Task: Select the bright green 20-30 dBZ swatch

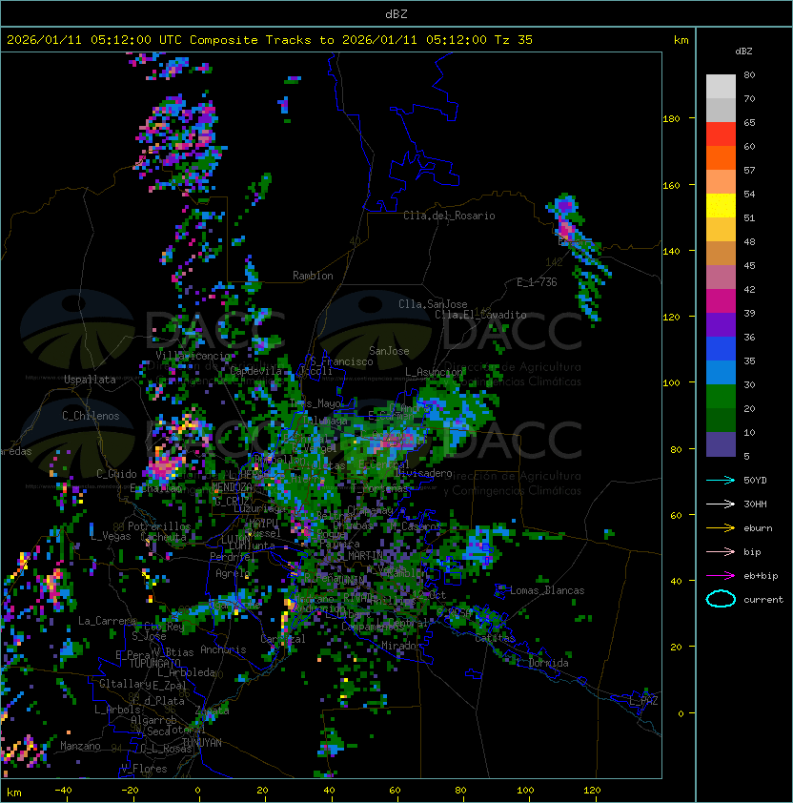Action: click(721, 397)
